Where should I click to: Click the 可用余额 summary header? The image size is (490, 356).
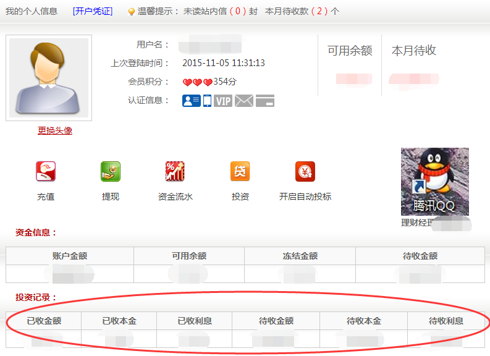[x=350, y=51]
